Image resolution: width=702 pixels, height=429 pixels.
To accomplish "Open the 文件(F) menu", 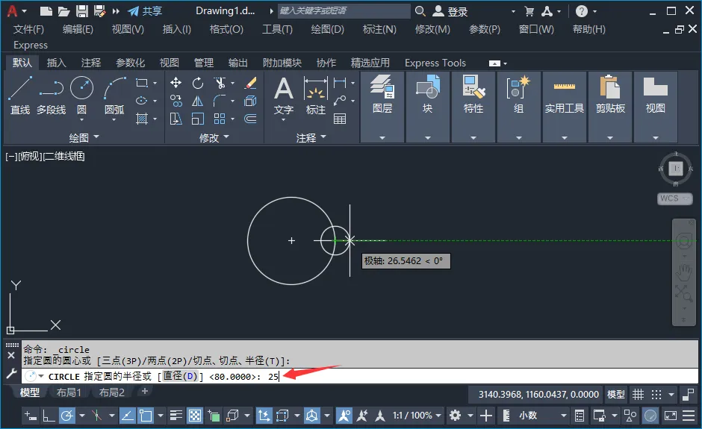I will pos(28,30).
